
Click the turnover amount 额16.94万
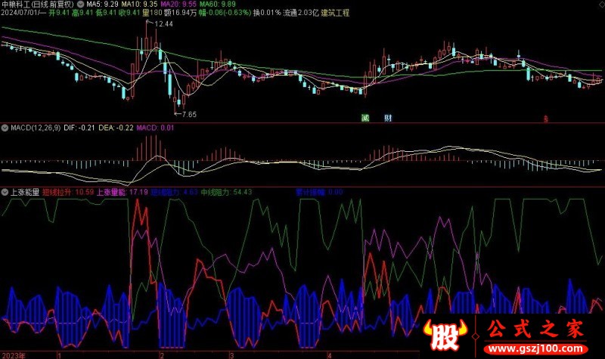(180, 13)
